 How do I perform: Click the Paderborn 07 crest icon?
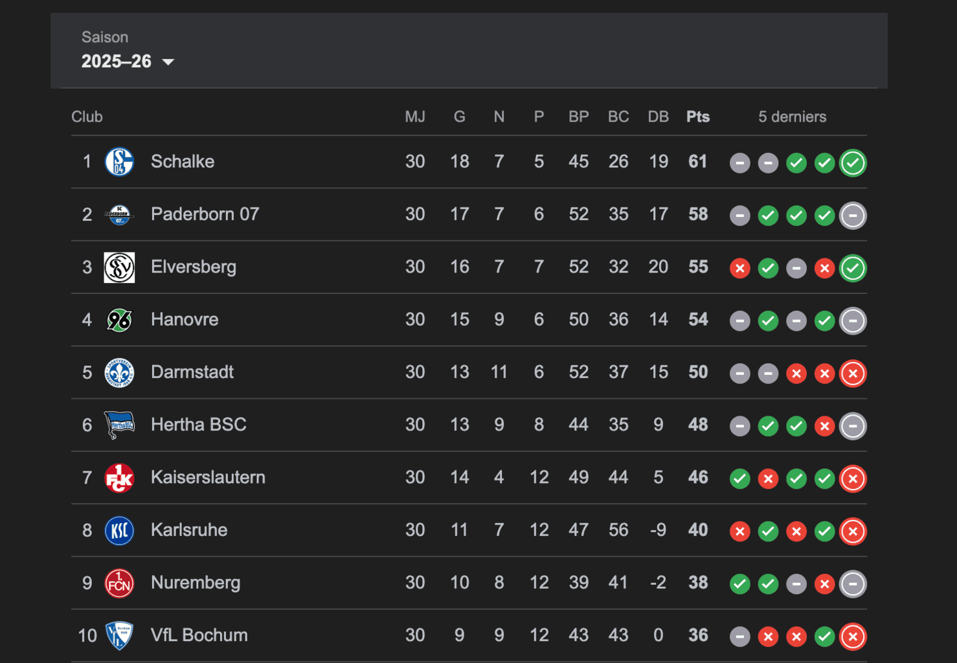tap(119, 215)
